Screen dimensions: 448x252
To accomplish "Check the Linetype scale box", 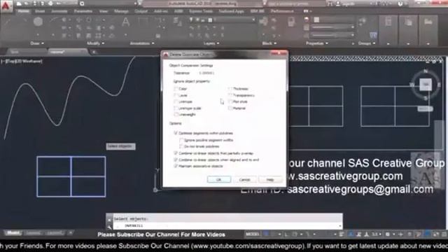I will click(x=176, y=108).
